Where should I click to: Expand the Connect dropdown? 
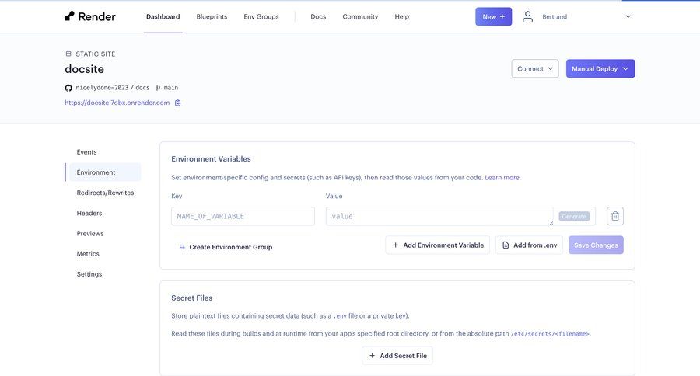coord(534,68)
